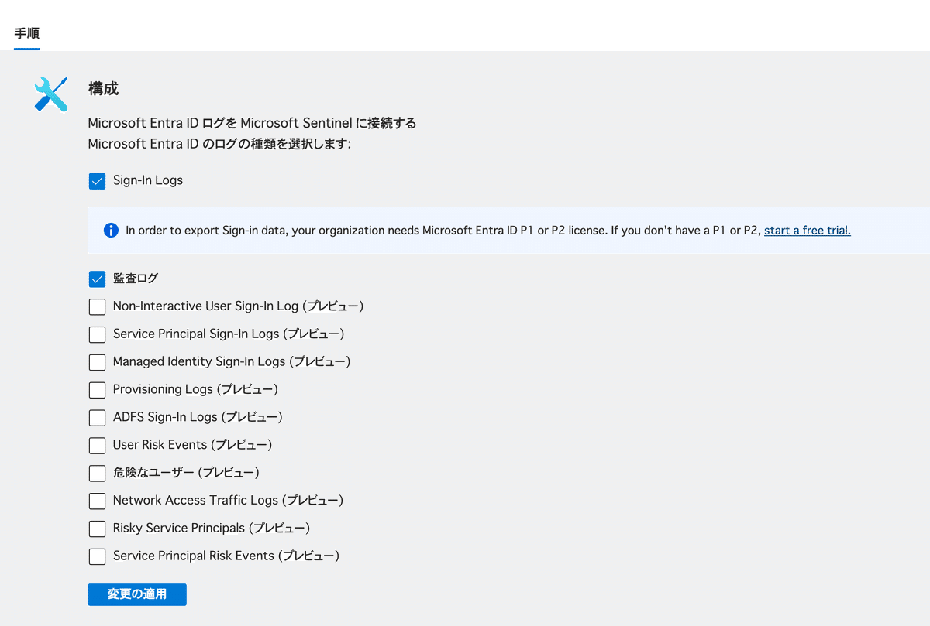
Task: Click the text Microsoft Entra ID のログの種類を選択します
Action: coord(219,144)
